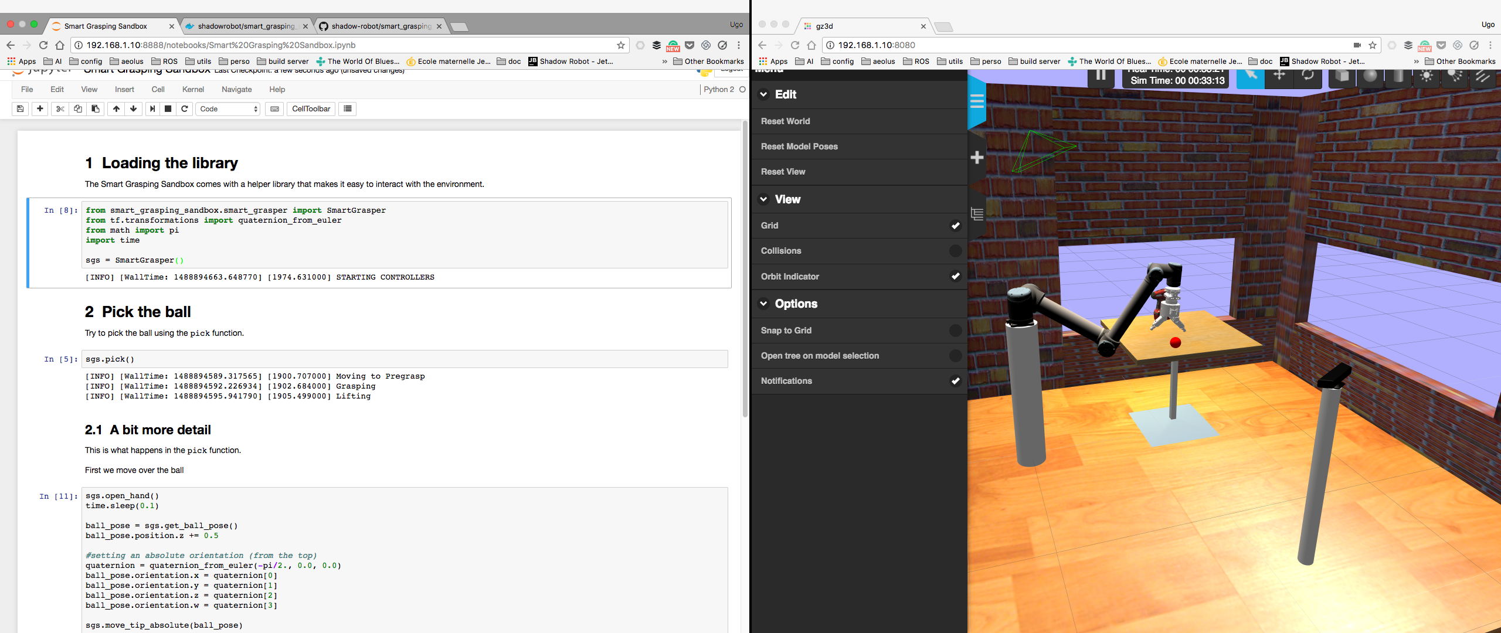Toggle the Orbit Indicator option
1501x633 pixels.
point(859,277)
